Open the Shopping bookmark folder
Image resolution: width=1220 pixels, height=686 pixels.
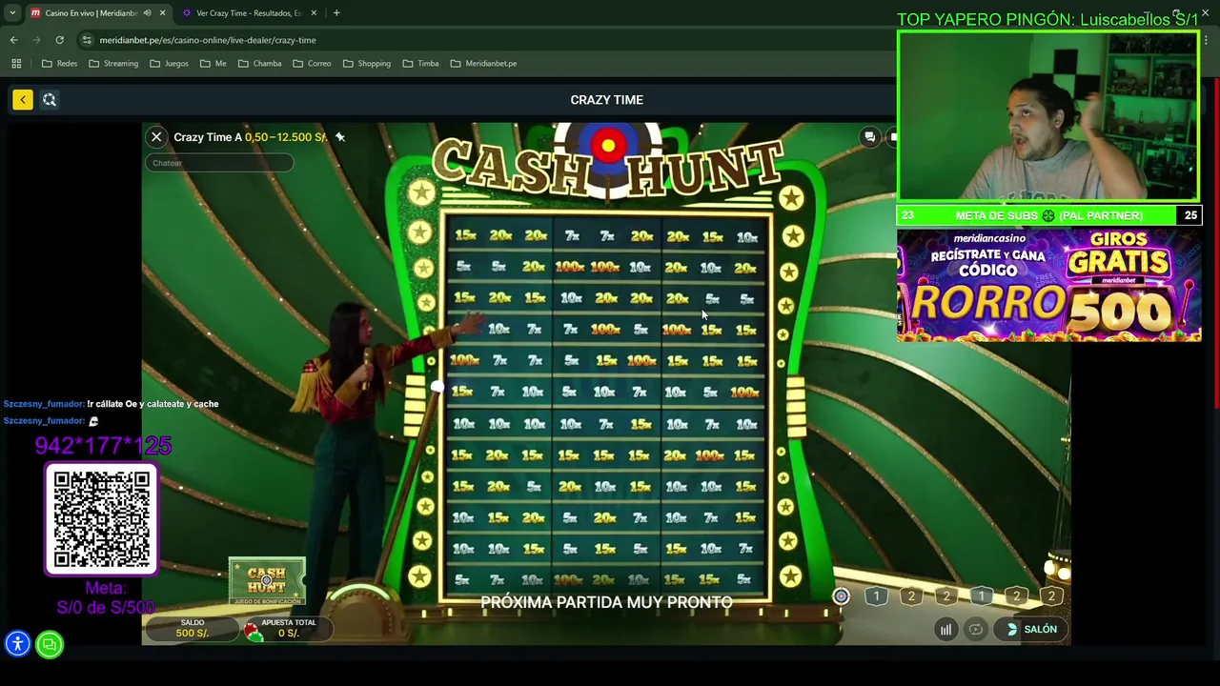tap(366, 64)
